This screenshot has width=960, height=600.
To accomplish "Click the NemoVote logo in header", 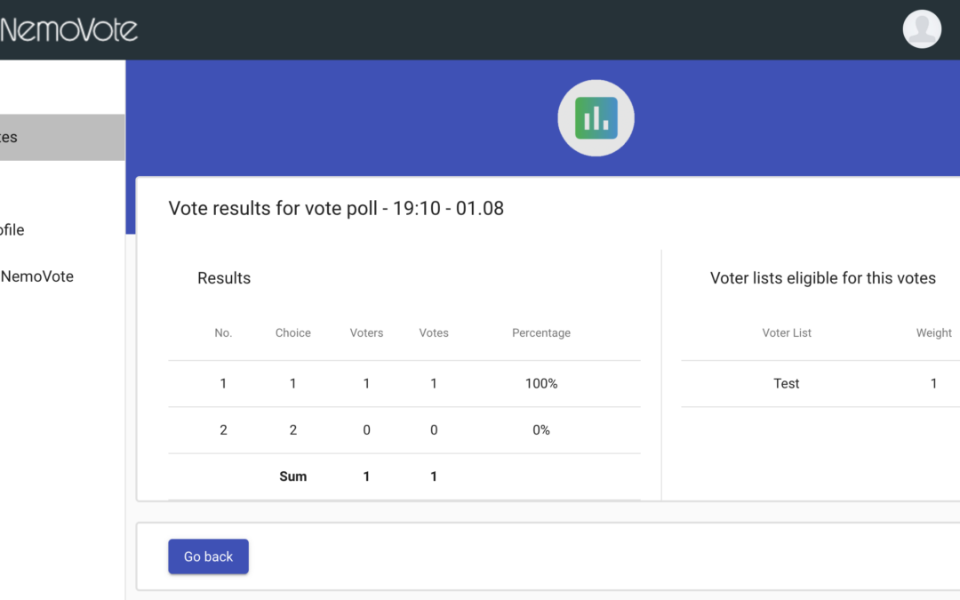I will click(68, 30).
